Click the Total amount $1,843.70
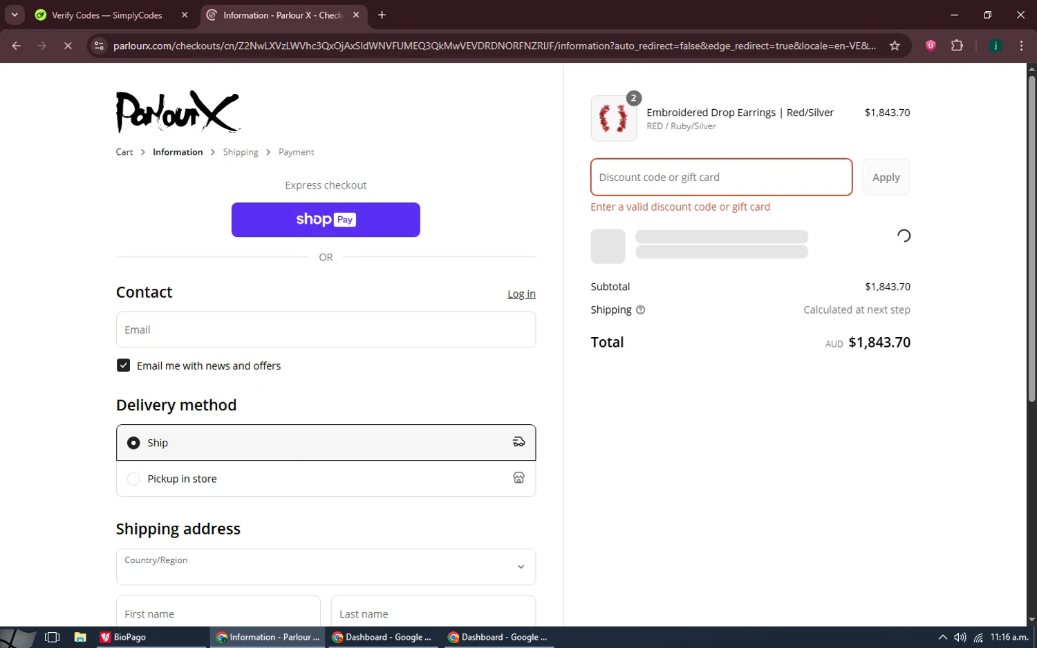 click(879, 342)
